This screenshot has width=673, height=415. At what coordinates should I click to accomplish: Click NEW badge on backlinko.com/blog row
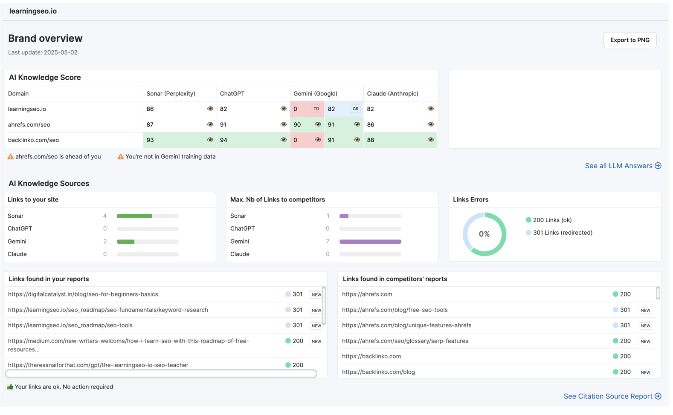pos(645,372)
